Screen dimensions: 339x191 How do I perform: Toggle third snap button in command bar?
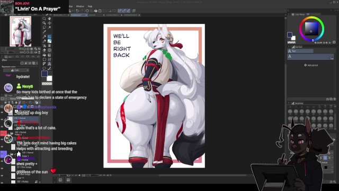click(128, 11)
